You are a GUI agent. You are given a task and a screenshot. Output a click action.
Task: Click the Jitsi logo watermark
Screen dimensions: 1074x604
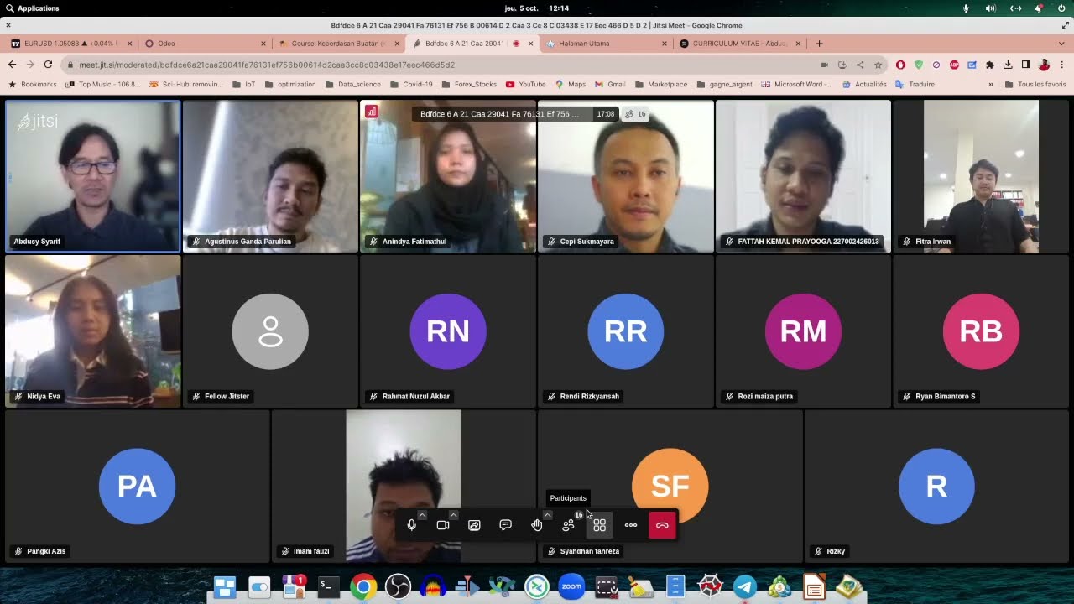coord(38,122)
